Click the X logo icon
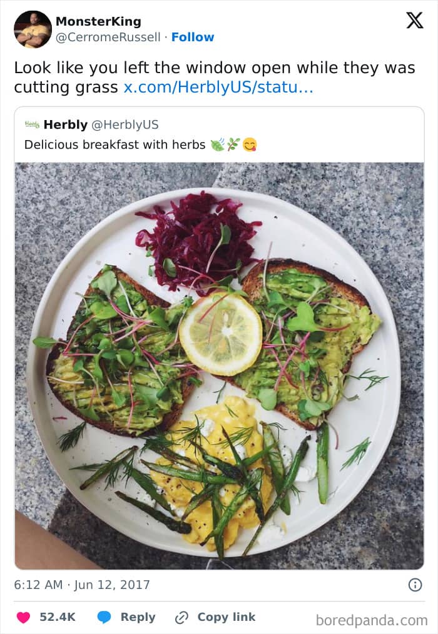 [x=414, y=21]
